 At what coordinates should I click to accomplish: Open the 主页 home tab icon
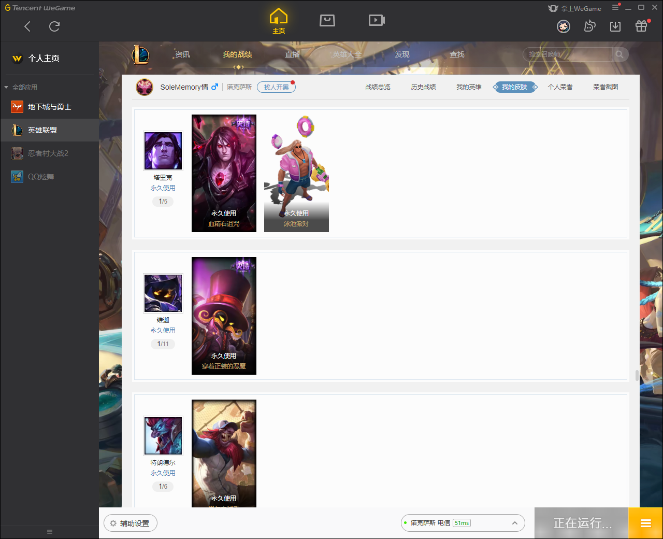pos(279,21)
